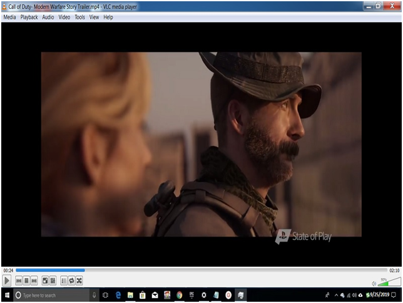The image size is (403, 303).
Task: Adjust the VLC volume slider
Action: (389, 282)
